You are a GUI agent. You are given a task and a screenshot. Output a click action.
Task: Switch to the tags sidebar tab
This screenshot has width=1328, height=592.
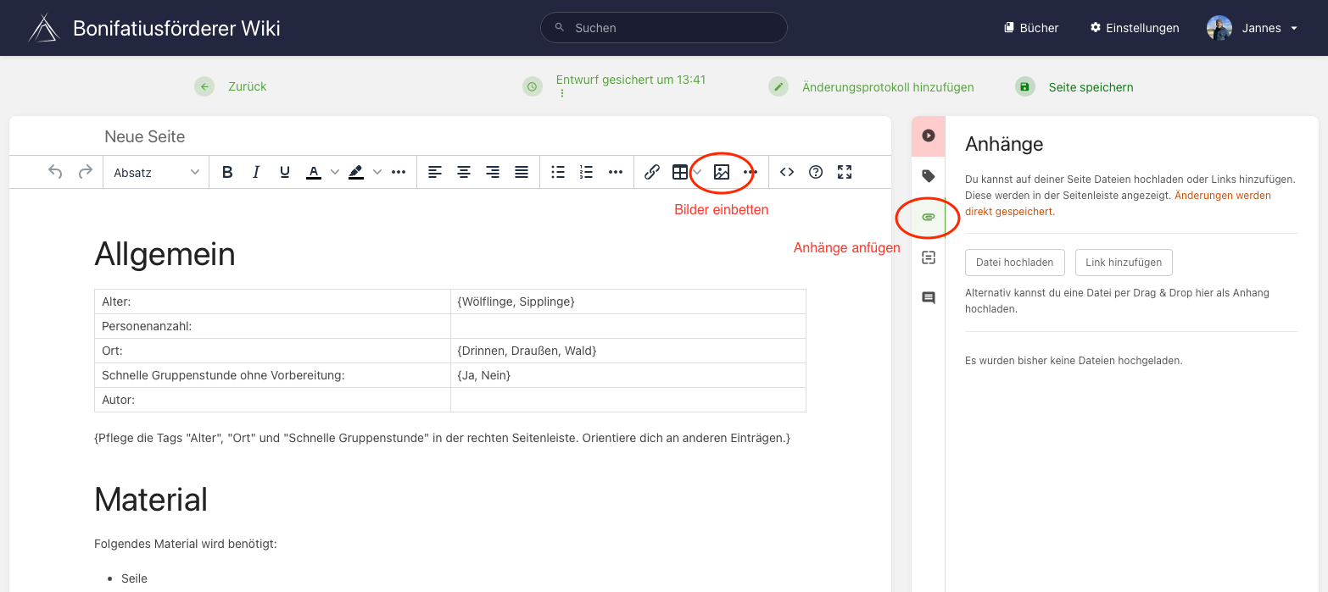(929, 176)
